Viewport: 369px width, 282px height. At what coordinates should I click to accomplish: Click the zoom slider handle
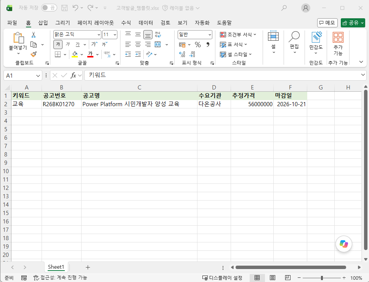322,278
